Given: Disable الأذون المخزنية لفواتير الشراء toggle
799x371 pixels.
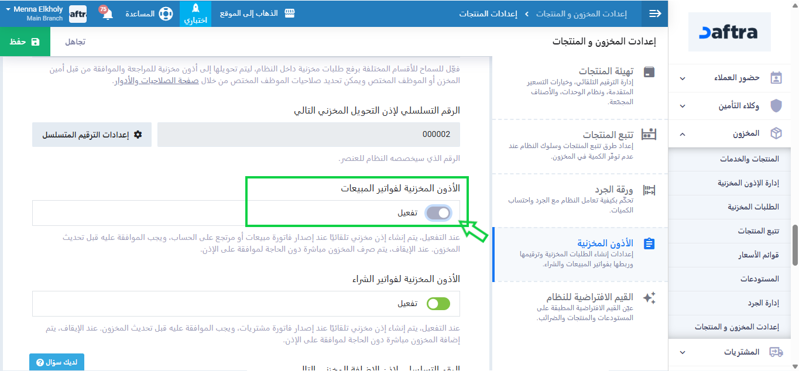Looking at the screenshot, I should pos(438,304).
